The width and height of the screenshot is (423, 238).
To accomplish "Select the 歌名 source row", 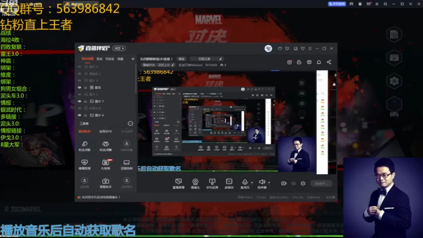I will pyautogui.click(x=106, y=87).
